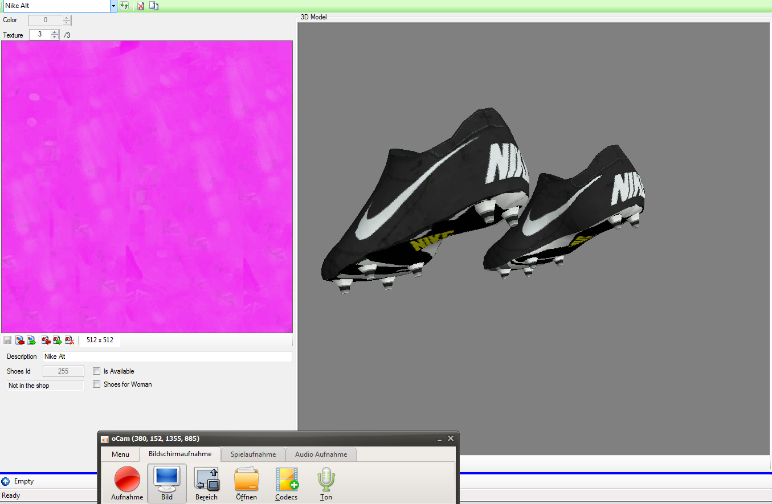Click the Ready status bar text

(x=11, y=495)
